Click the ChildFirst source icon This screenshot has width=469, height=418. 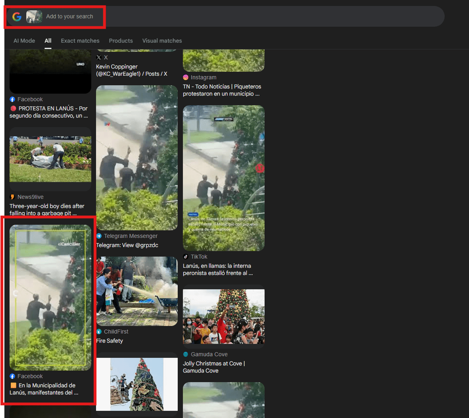tap(99, 332)
